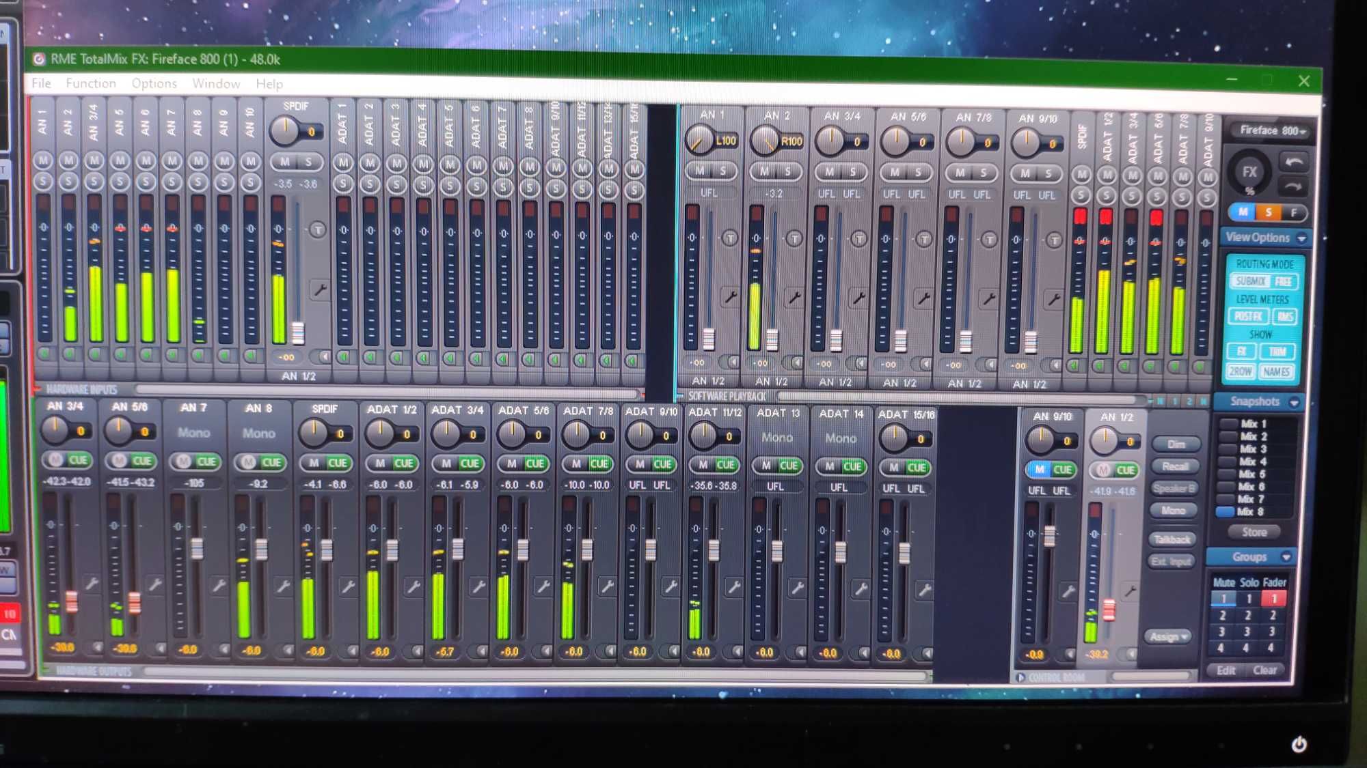
Task: Click the pan knob on AN 1 playback
Action: 698,140
